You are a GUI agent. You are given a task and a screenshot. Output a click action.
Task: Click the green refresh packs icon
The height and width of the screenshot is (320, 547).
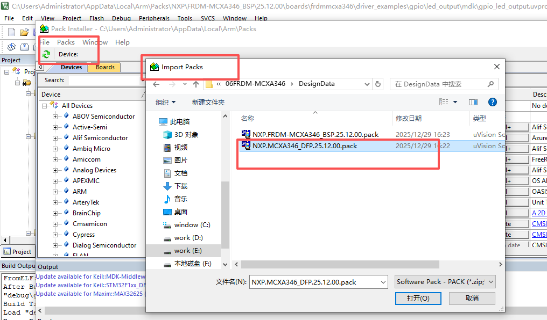(46, 54)
